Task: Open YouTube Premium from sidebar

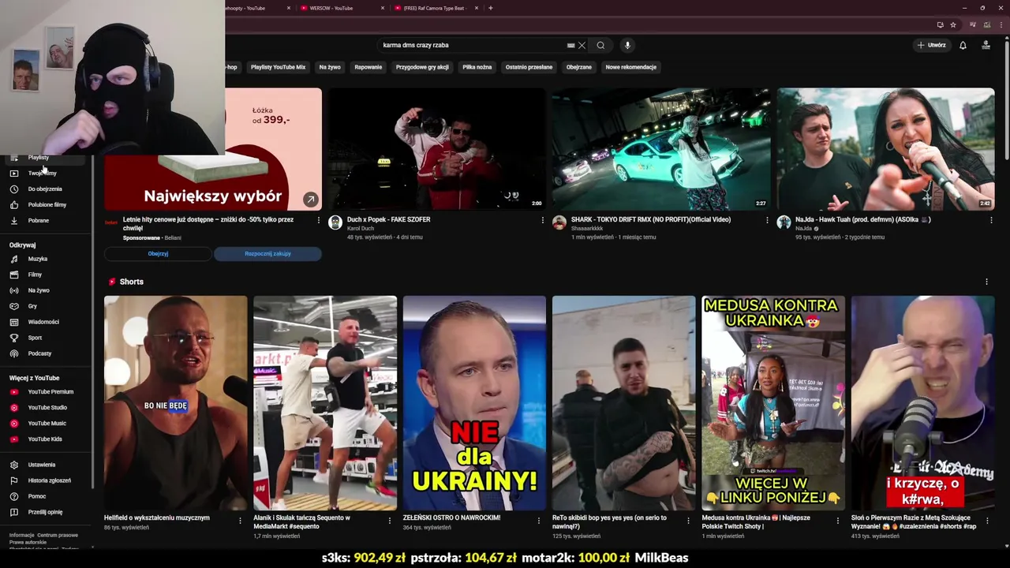Action: pyautogui.click(x=50, y=391)
